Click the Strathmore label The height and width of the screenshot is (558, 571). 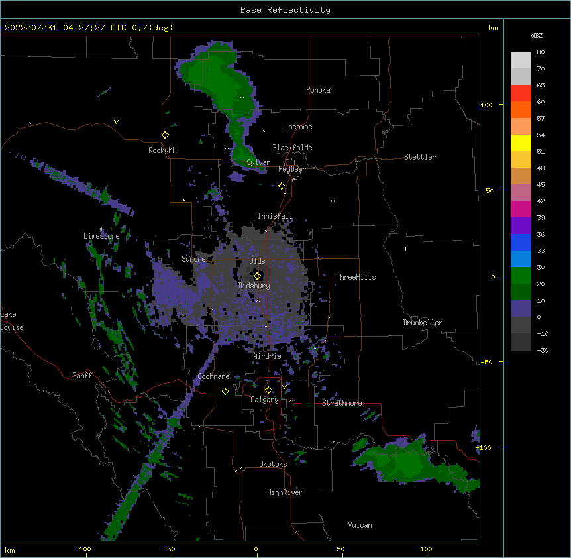point(342,403)
